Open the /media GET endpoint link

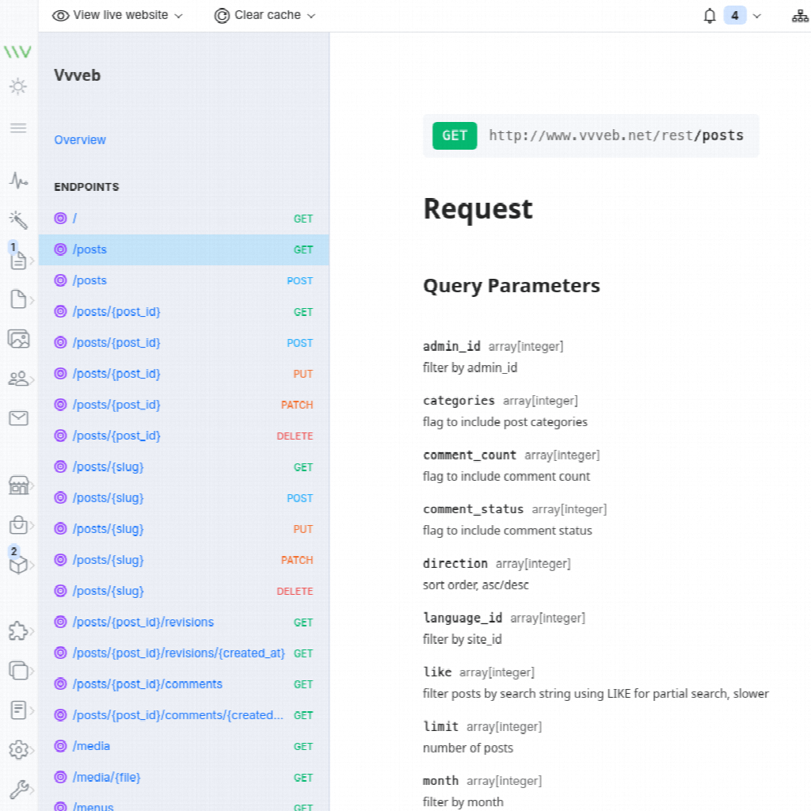[91, 746]
